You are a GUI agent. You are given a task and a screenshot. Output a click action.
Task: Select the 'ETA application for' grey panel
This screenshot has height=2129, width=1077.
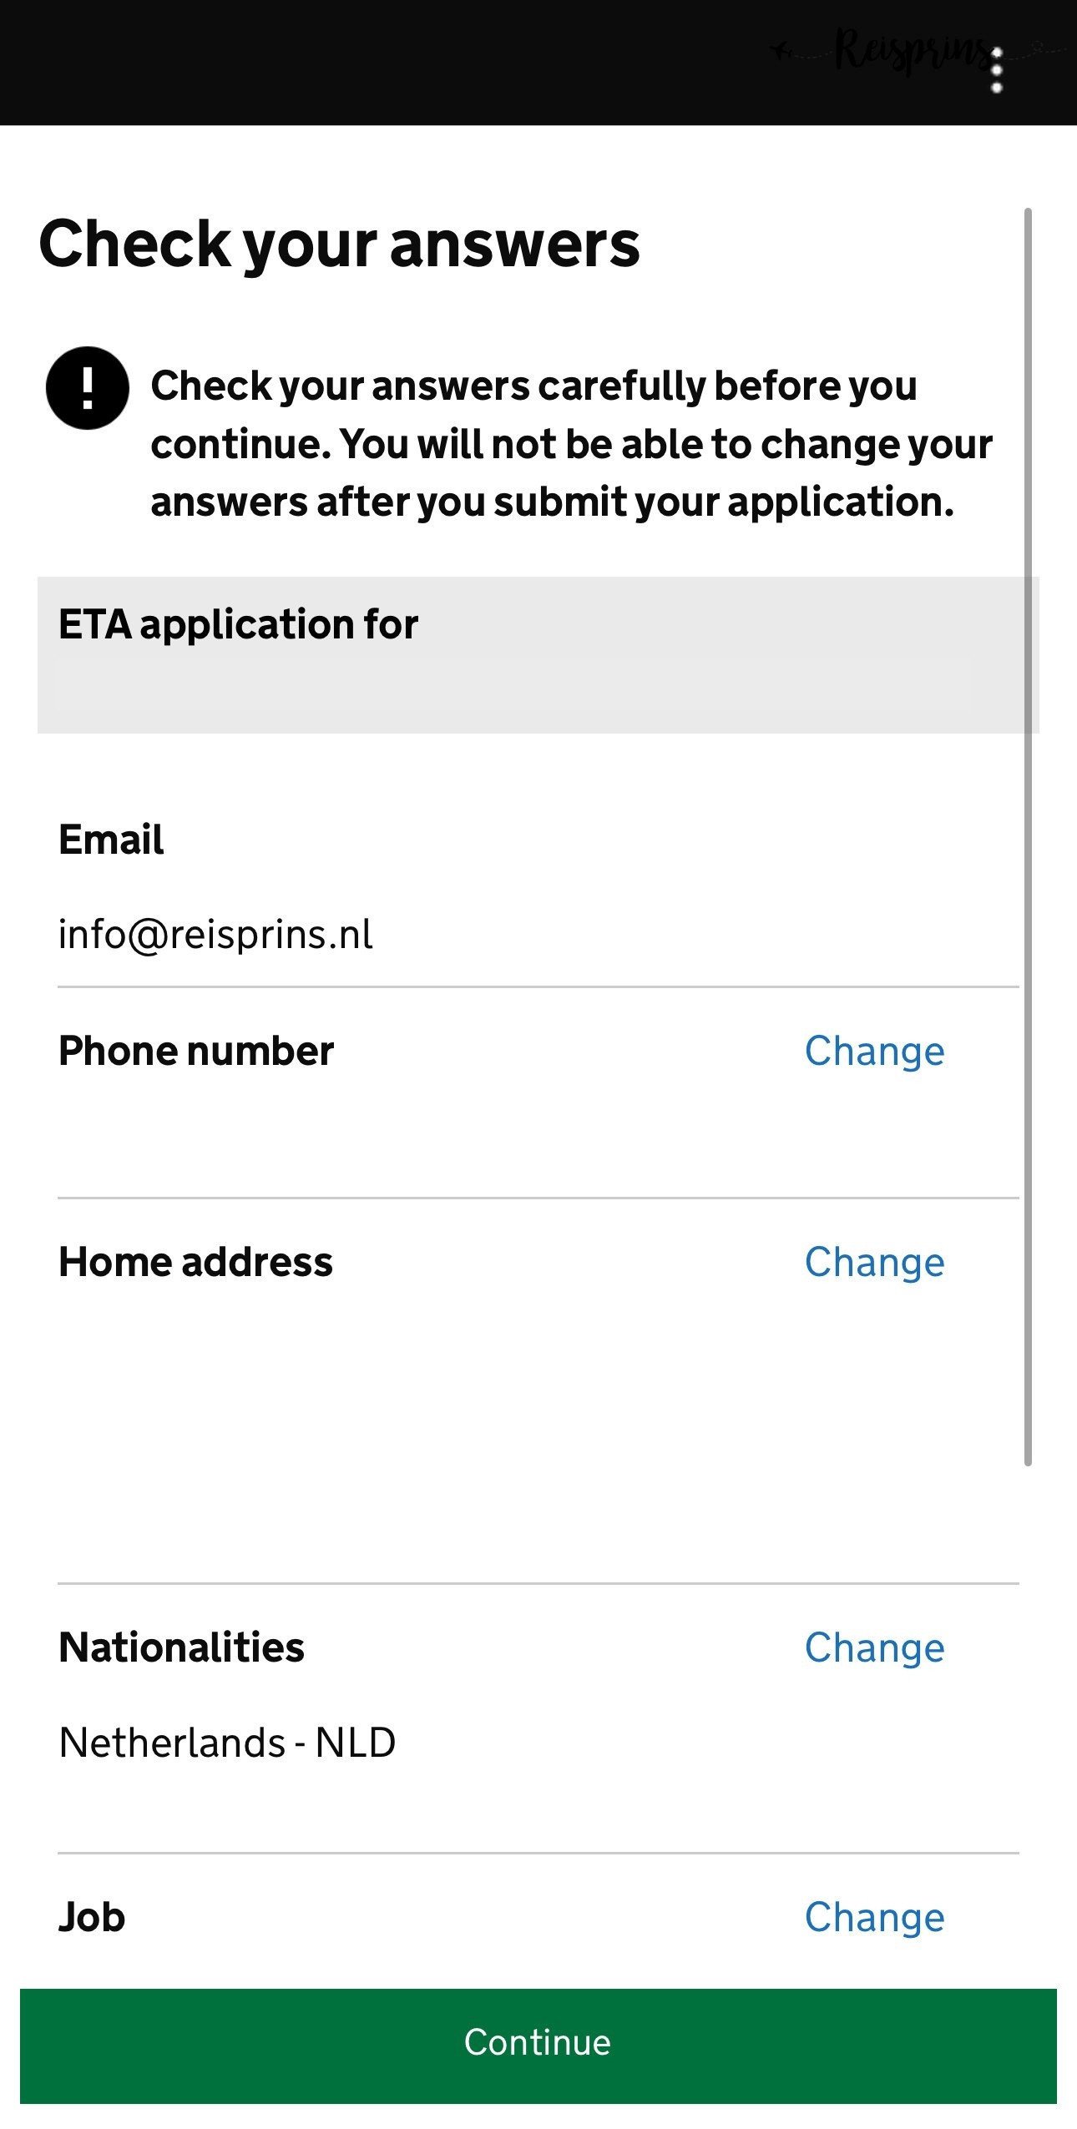coord(538,654)
